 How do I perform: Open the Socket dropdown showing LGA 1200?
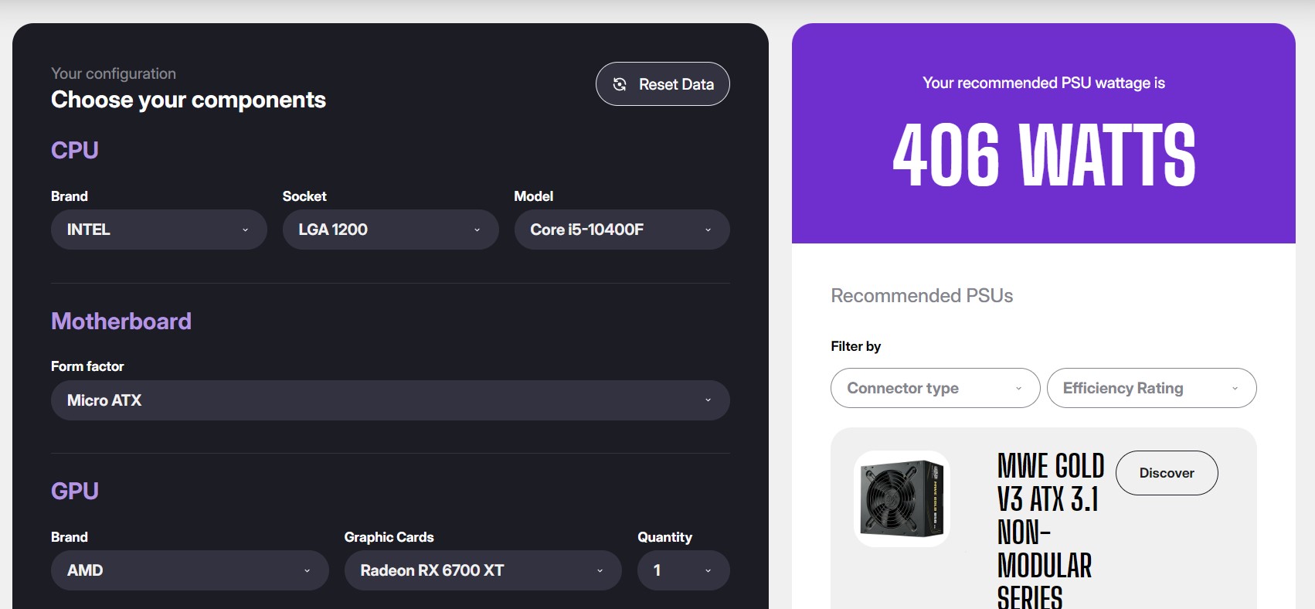(x=390, y=230)
